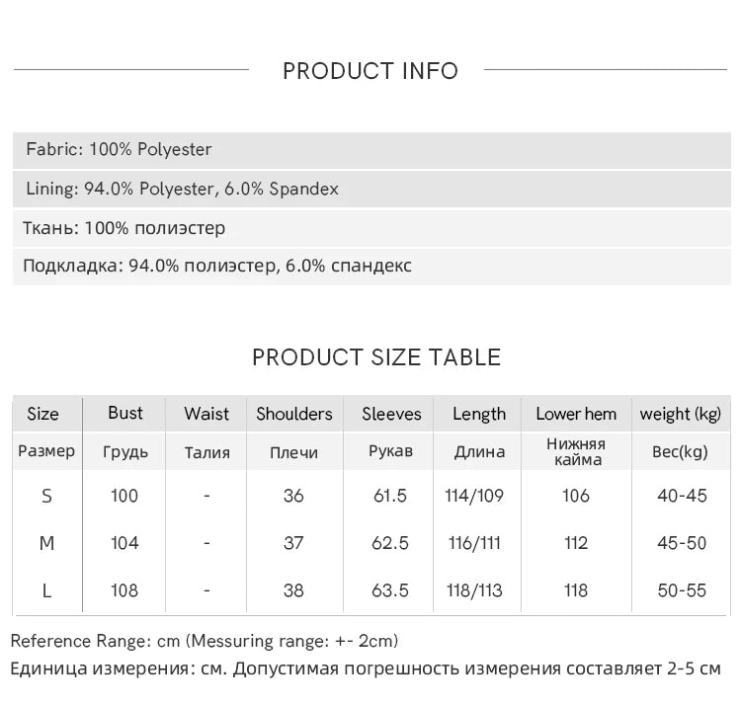Click the PRODUCT INFO heading
The height and width of the screenshot is (705, 741).
point(370,71)
